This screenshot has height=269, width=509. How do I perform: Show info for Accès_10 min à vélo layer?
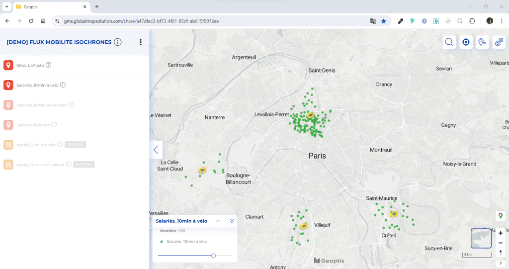(x=60, y=144)
